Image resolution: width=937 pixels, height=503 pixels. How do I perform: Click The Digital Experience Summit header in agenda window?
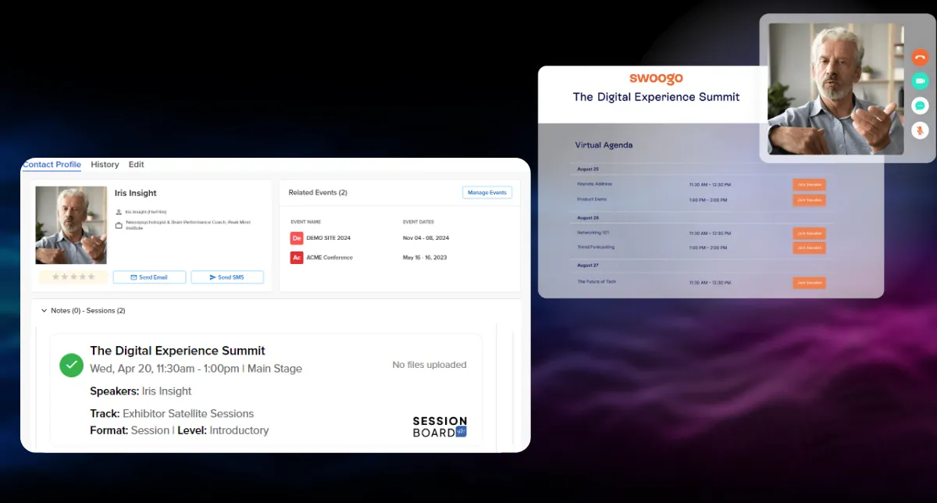pos(656,97)
